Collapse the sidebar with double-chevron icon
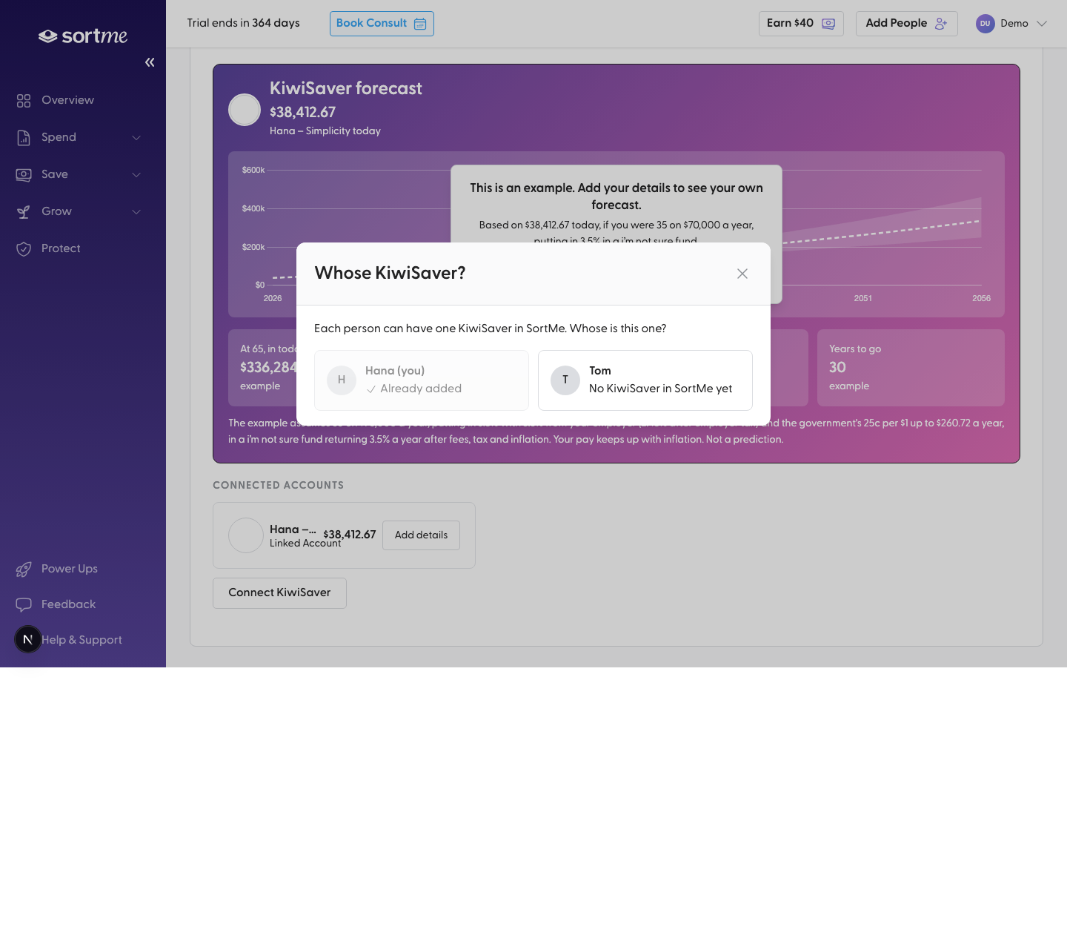 click(150, 62)
